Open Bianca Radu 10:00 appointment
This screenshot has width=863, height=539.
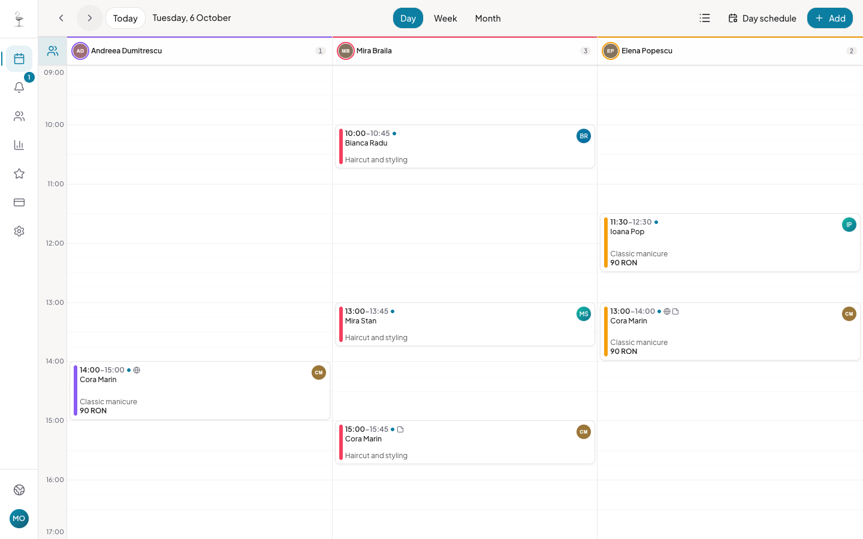(x=465, y=147)
